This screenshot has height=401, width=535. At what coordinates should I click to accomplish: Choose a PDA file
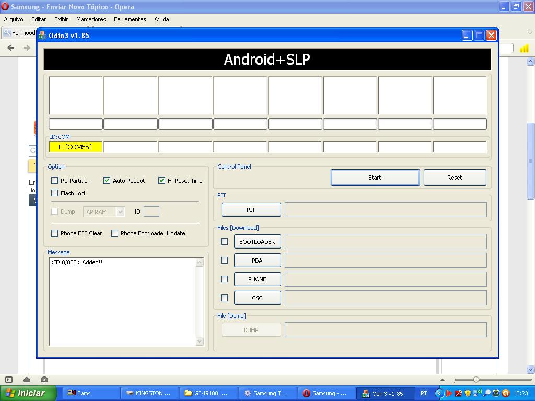(x=257, y=260)
